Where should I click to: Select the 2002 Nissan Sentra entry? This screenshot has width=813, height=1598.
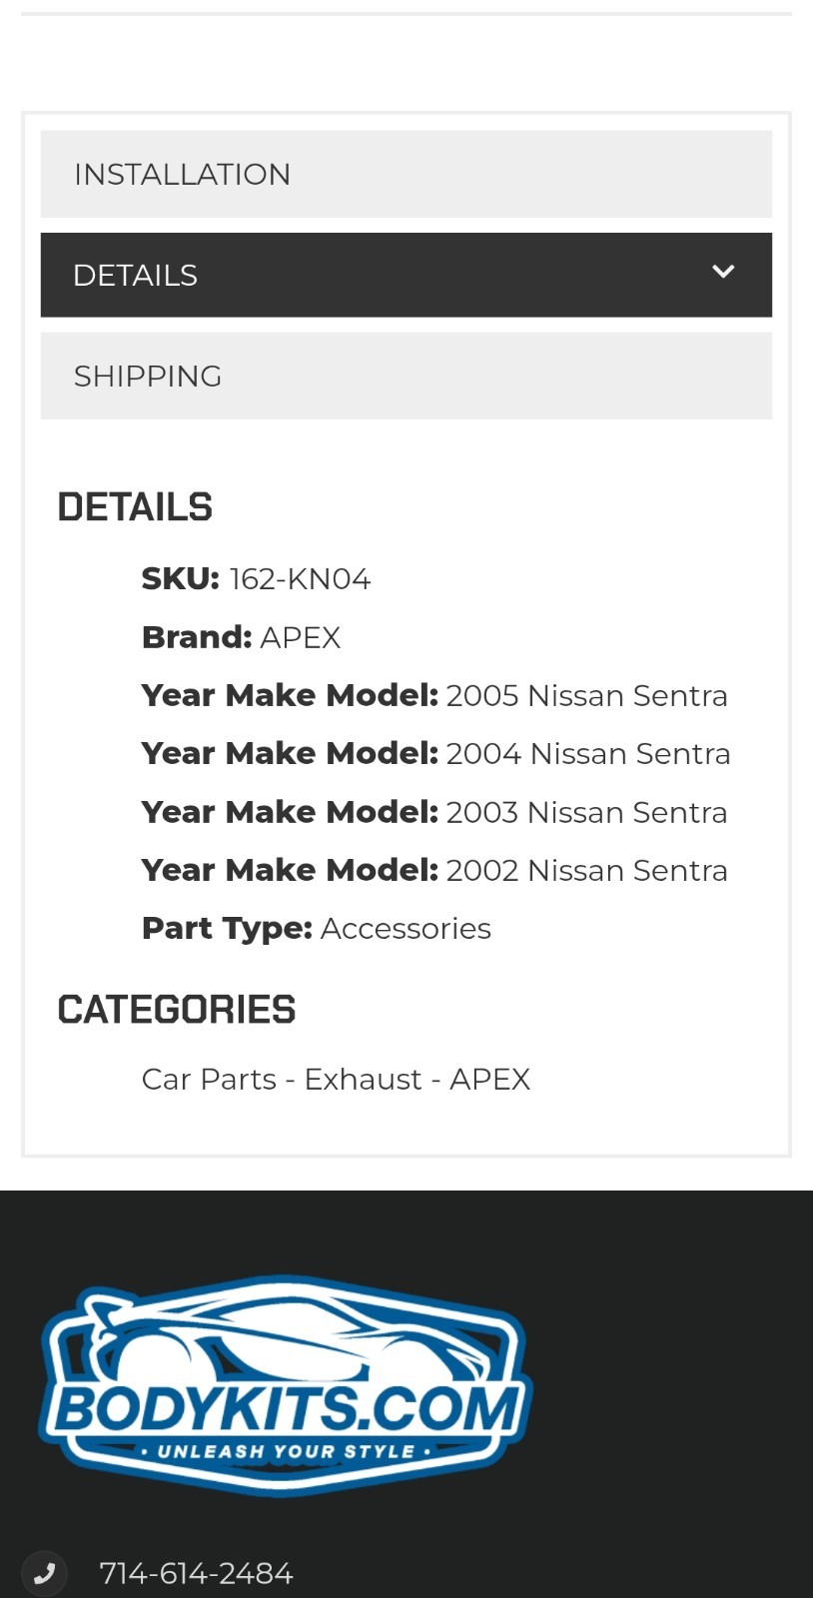(x=586, y=870)
